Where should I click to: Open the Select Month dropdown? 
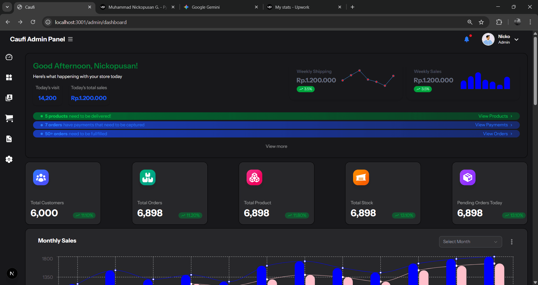tap(470, 242)
